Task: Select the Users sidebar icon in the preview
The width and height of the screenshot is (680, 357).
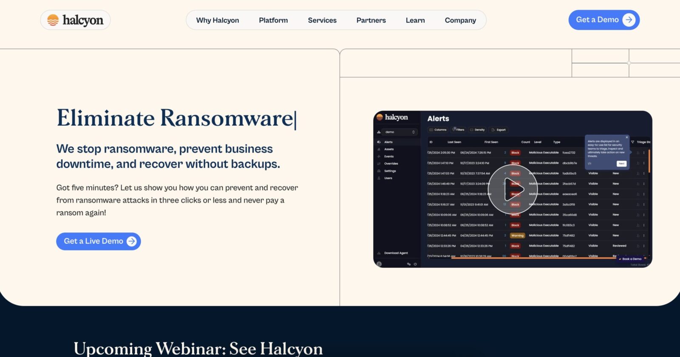Action: (379, 178)
